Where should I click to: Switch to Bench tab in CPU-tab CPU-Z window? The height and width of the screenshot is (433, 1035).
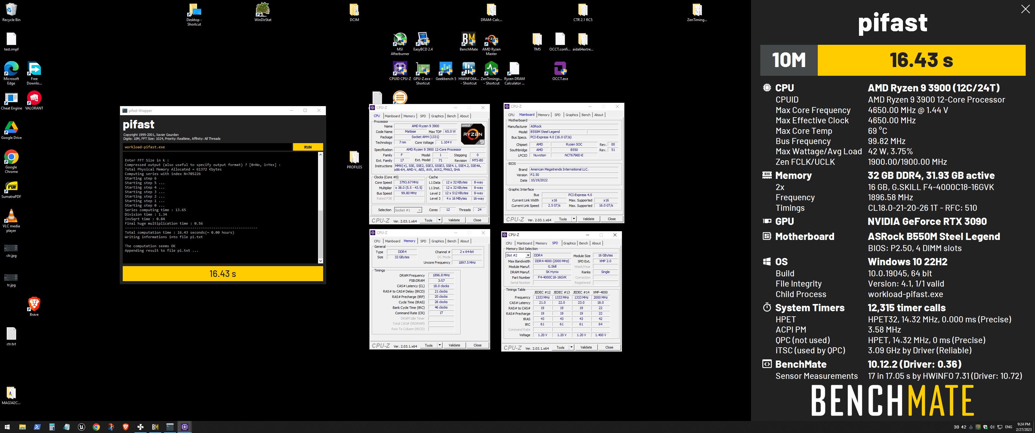tap(452, 116)
